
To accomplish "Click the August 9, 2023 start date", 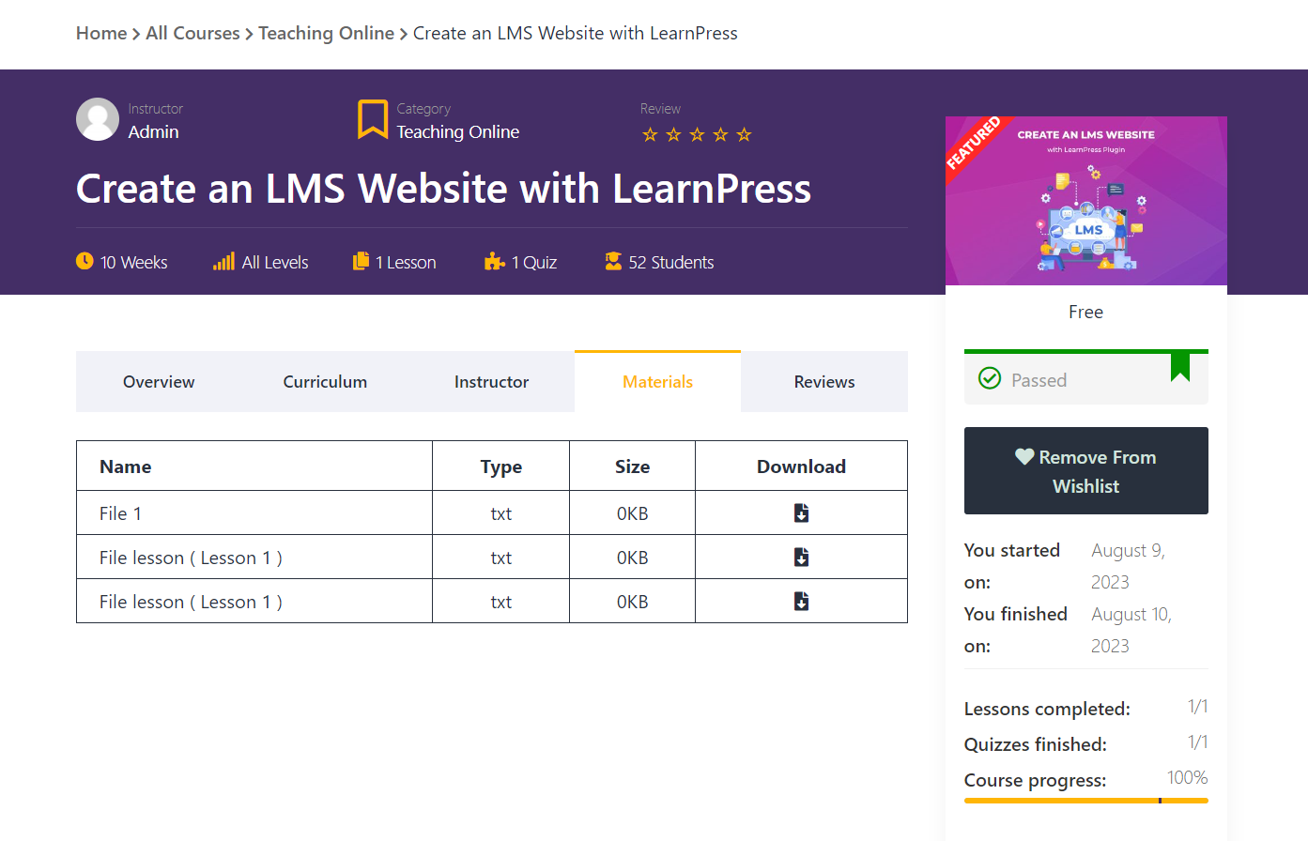I will [x=1128, y=566].
